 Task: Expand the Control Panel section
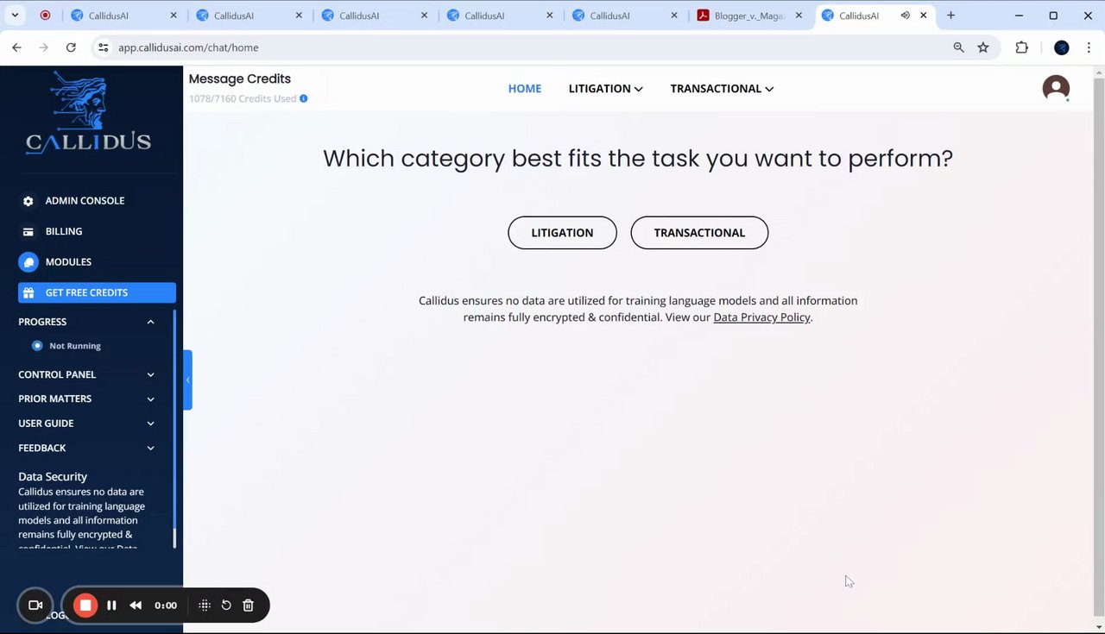pos(150,374)
